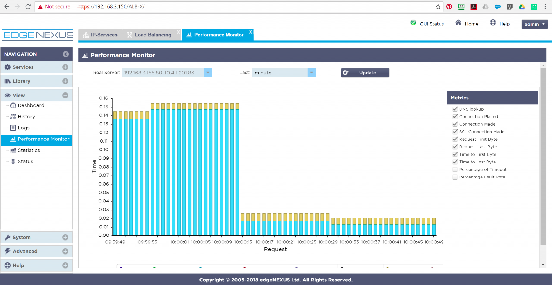Open the GUI Status indicator
The image size is (552, 285).
coord(413,23)
